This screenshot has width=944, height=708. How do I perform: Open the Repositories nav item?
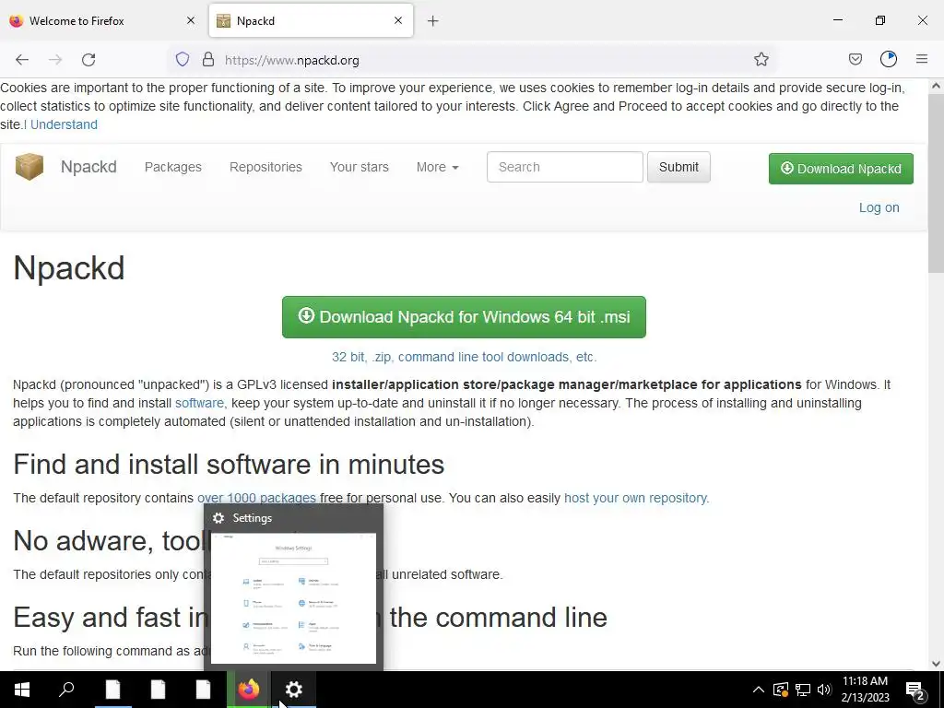(x=265, y=167)
